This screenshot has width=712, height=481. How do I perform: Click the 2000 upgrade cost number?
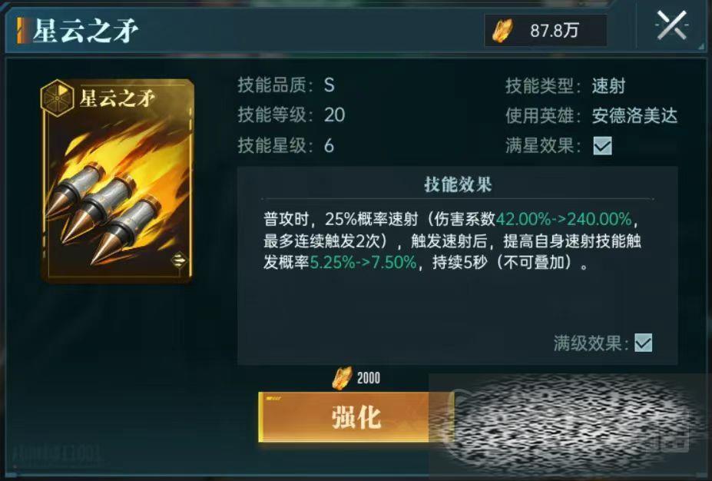click(368, 378)
